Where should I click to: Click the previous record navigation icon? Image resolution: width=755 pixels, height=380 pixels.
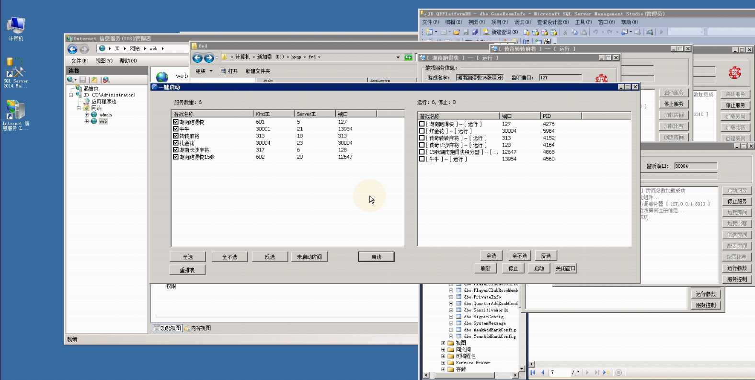pyautogui.click(x=542, y=372)
